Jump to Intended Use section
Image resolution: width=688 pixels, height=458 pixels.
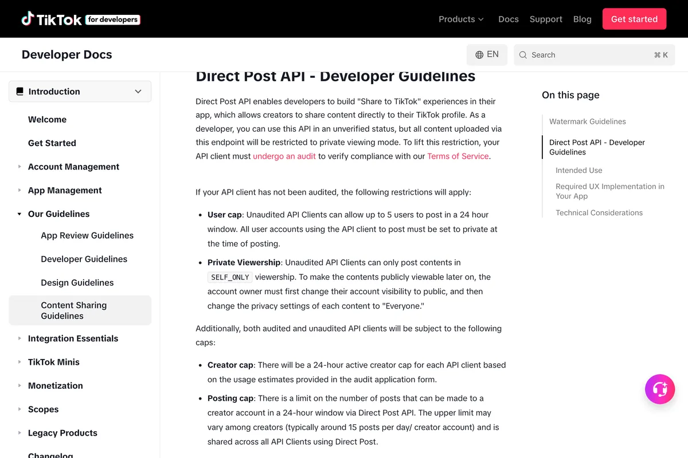pyautogui.click(x=579, y=170)
